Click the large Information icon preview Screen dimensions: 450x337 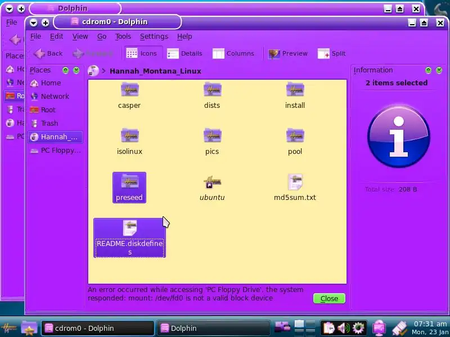(x=399, y=136)
